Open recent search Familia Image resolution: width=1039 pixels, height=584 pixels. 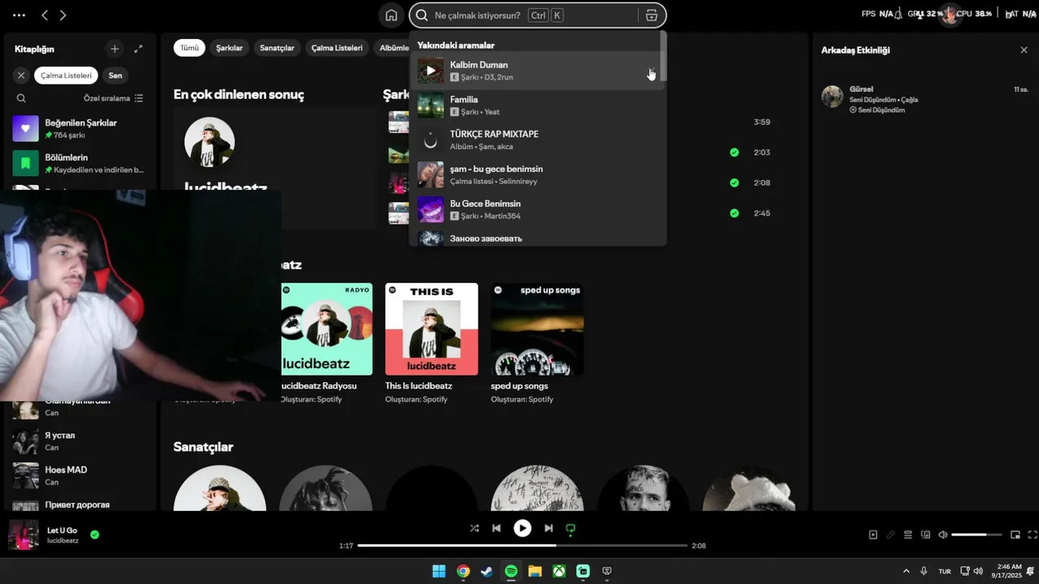pos(536,105)
